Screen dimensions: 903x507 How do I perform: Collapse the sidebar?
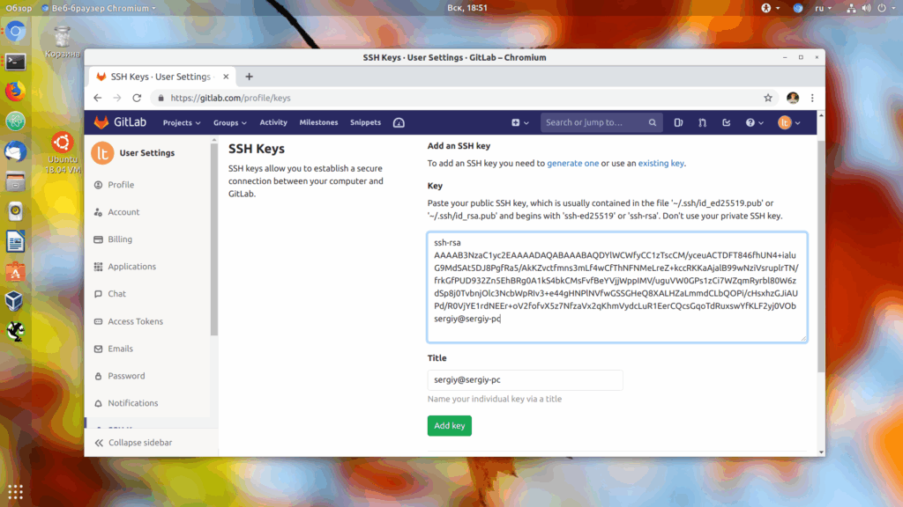coord(133,443)
